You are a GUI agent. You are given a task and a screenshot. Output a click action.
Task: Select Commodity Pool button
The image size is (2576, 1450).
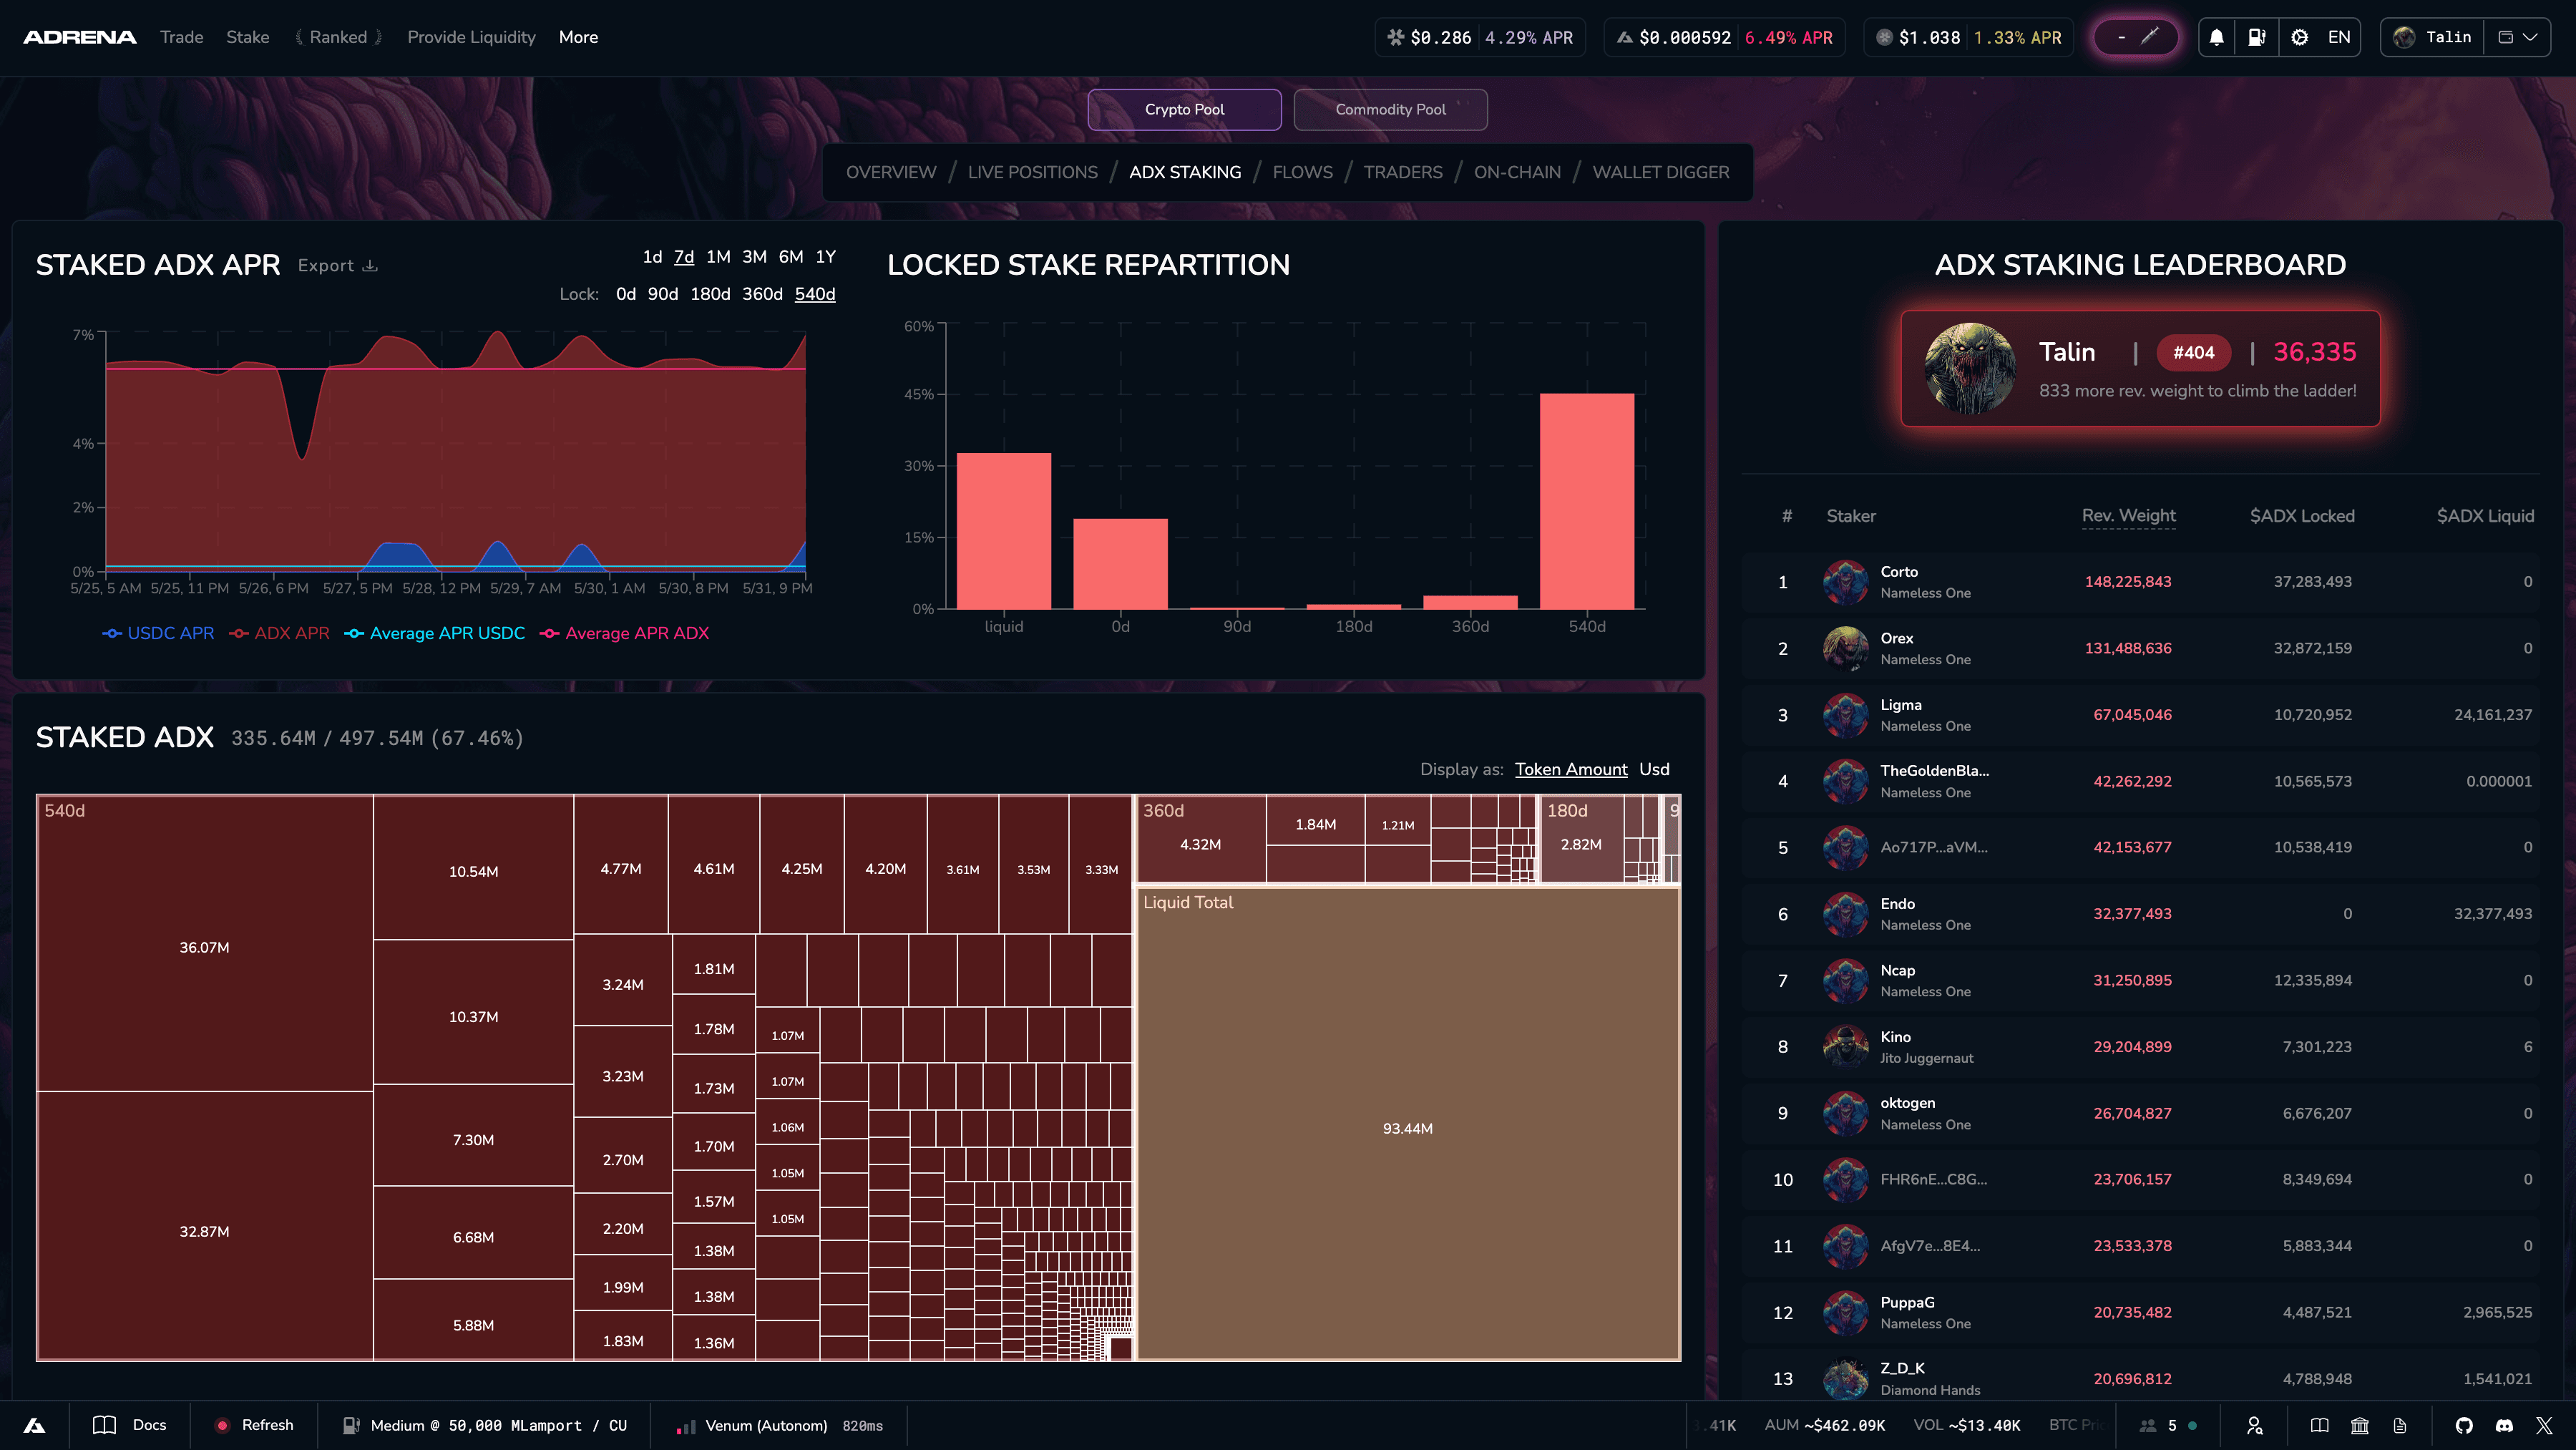[x=1390, y=109]
